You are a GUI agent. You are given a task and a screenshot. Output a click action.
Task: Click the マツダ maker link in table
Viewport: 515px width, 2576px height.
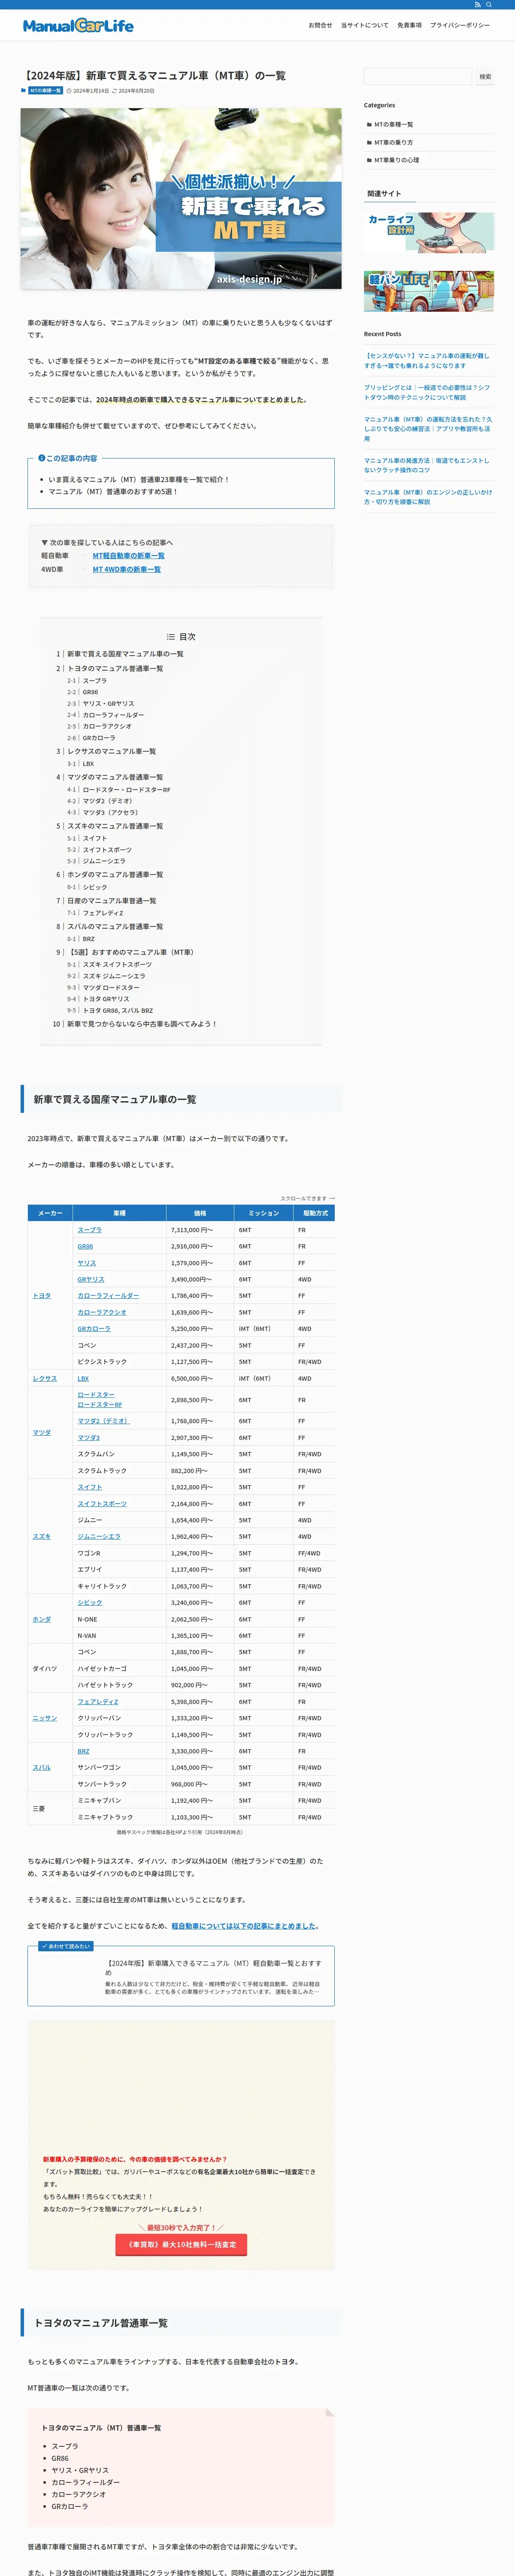click(42, 1433)
